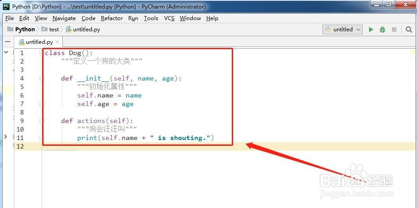Click the test folder breadcrumb
Viewport: 417px width, 208px height.
51,30
